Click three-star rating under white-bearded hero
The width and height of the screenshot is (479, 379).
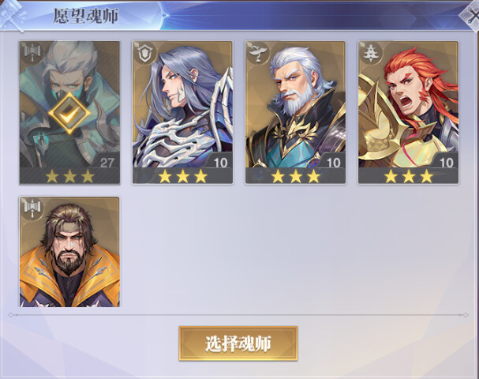pos(296,176)
